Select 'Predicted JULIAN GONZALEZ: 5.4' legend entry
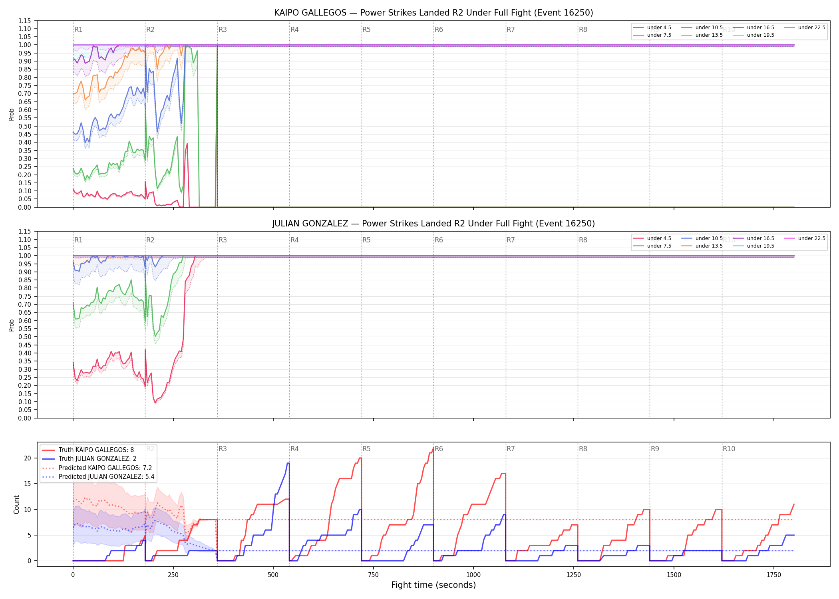 (98, 477)
